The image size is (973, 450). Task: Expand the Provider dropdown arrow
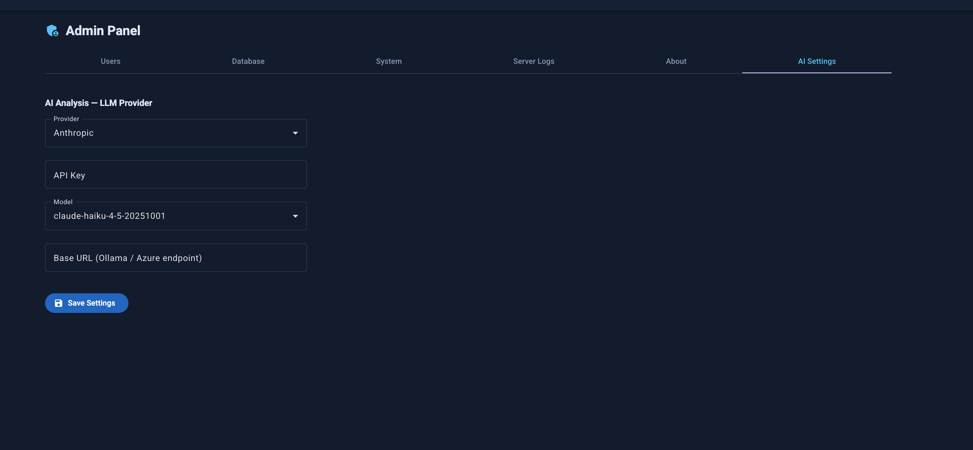295,133
